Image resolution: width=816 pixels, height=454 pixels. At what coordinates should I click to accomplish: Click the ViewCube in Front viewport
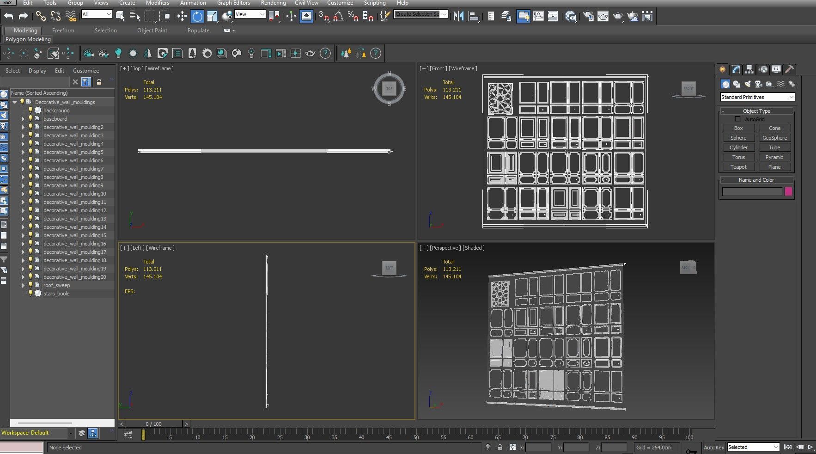688,88
